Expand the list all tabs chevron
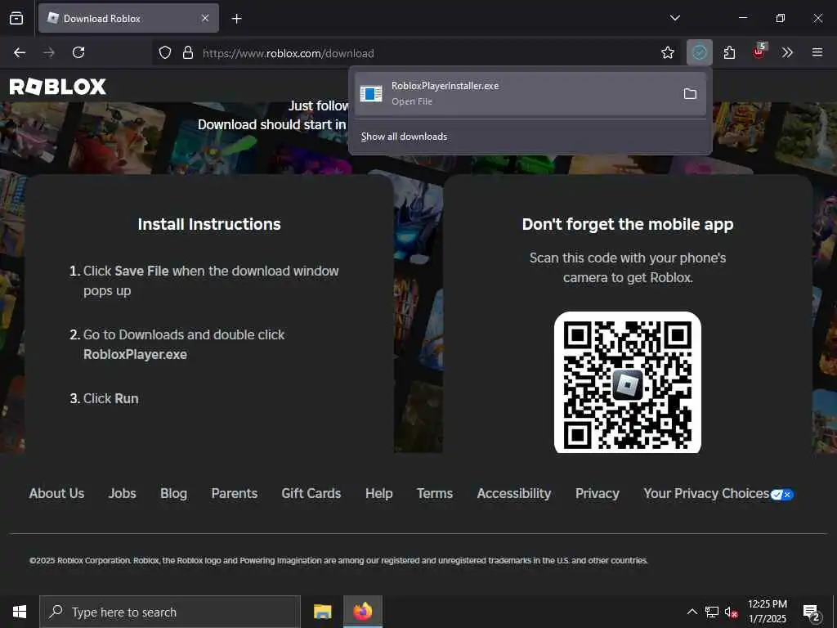 click(x=674, y=18)
